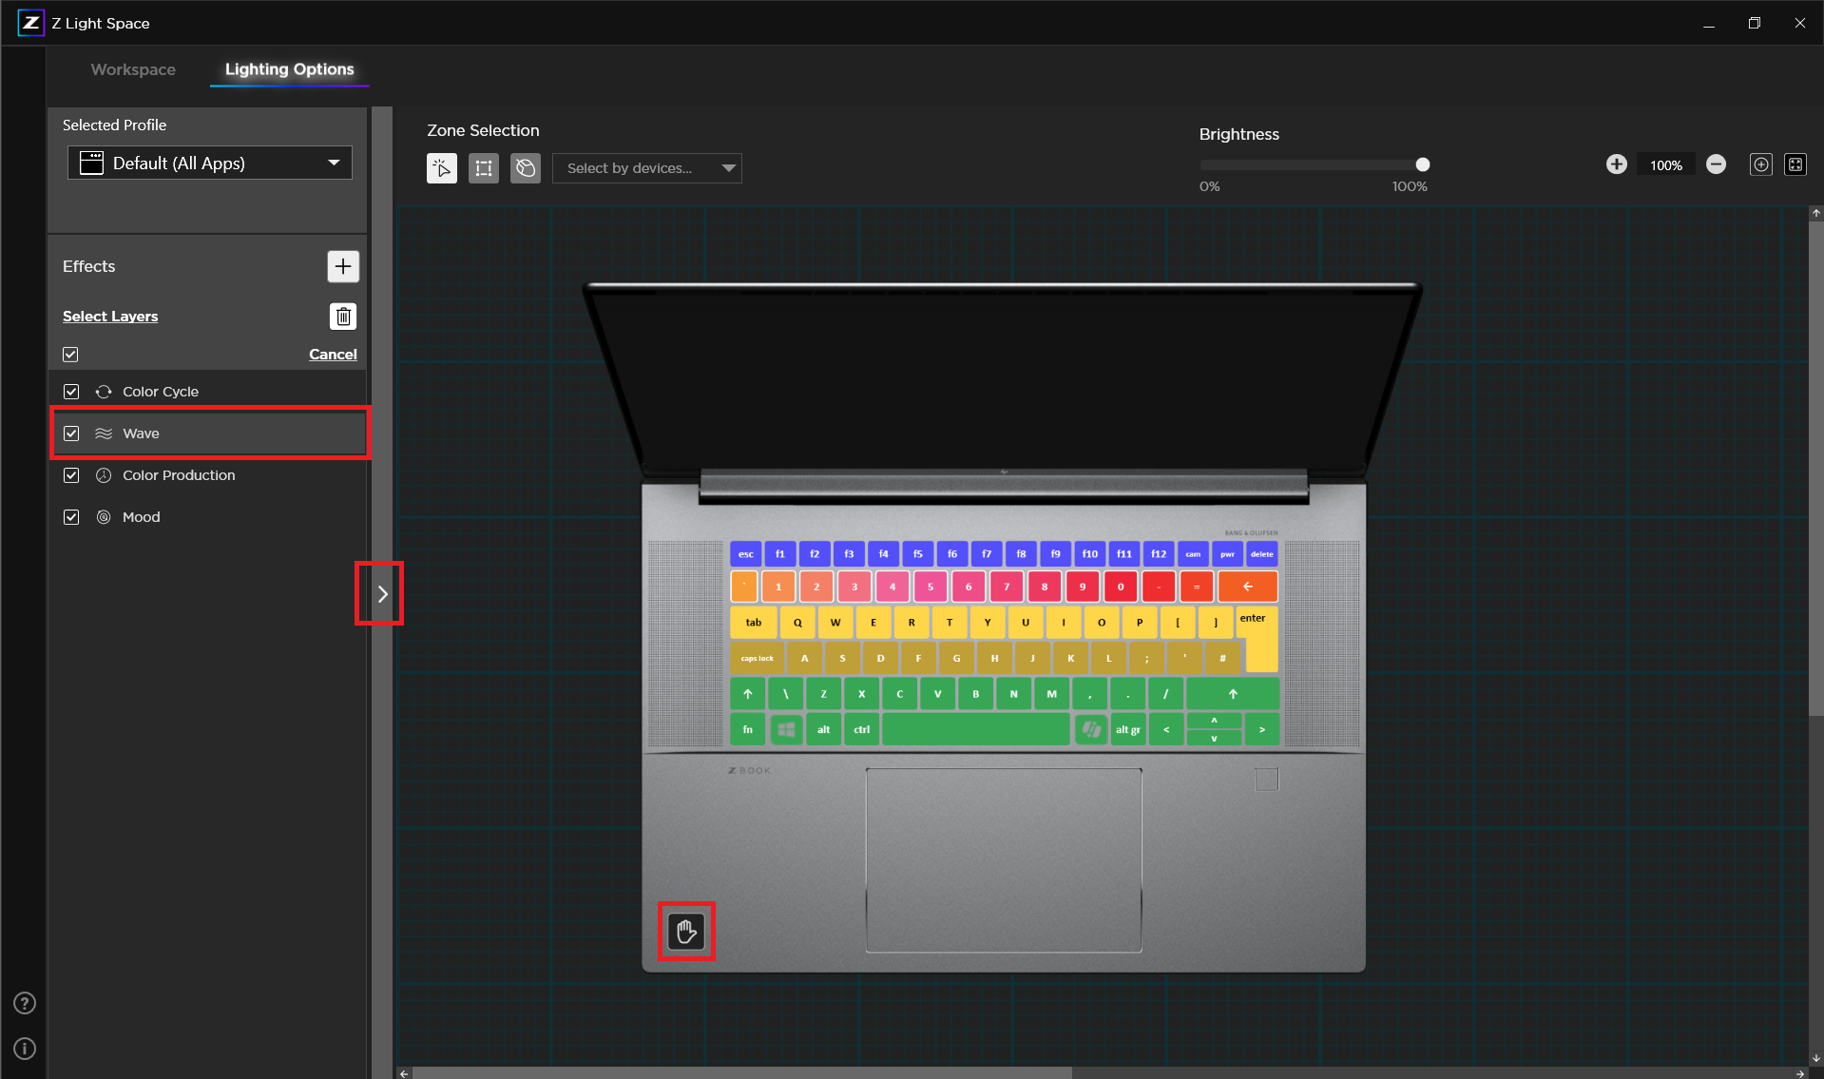Activate the hand pan tool
The height and width of the screenshot is (1079, 1824).
[686, 932]
